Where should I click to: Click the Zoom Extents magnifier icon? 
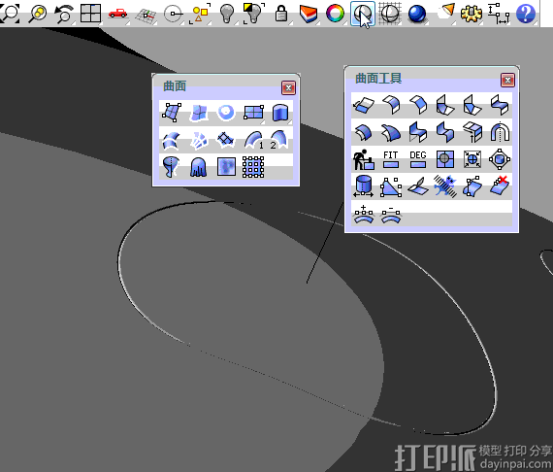click(x=10, y=13)
